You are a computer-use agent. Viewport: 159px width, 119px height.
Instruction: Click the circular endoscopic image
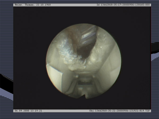coord(84,61)
